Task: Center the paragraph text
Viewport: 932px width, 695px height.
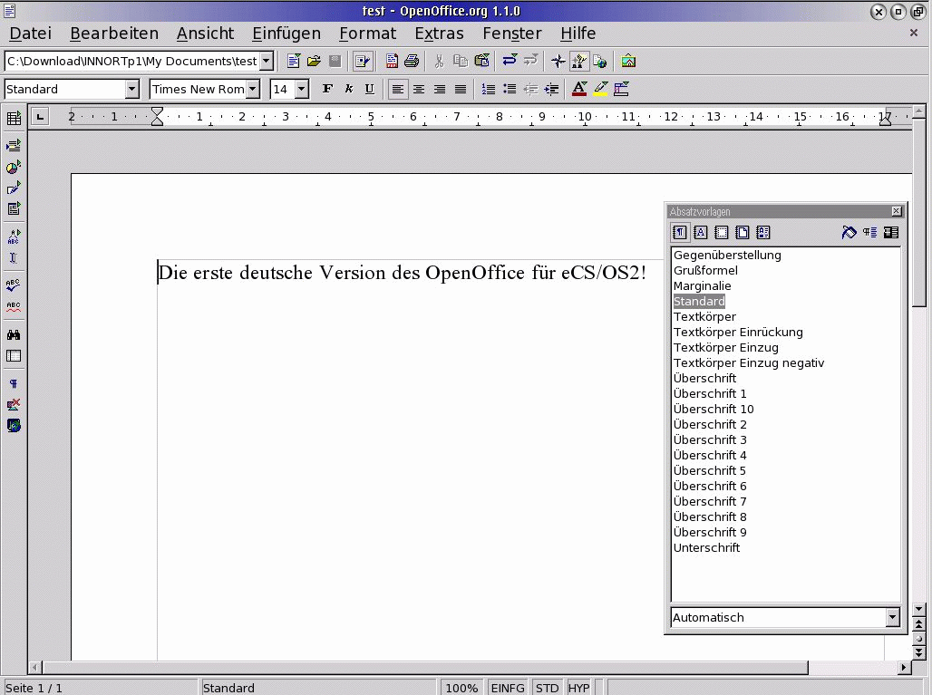Action: point(419,89)
